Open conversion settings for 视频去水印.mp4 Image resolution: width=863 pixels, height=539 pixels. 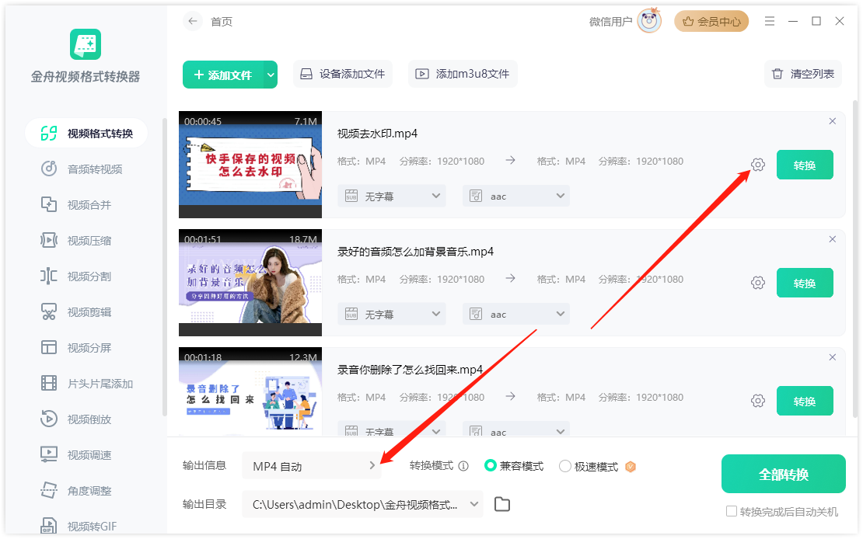point(758,165)
